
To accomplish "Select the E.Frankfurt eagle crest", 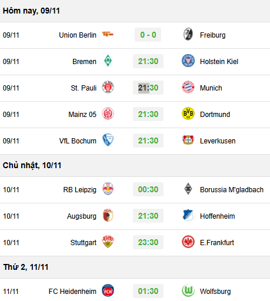I will (188, 242).
